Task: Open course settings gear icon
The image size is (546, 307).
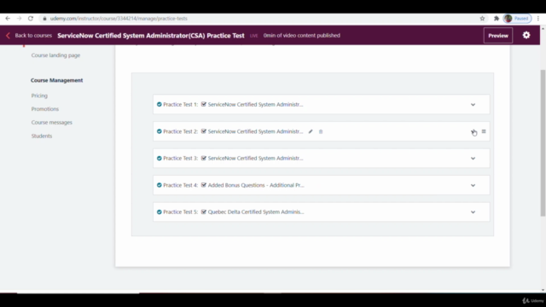Action: coord(526,35)
